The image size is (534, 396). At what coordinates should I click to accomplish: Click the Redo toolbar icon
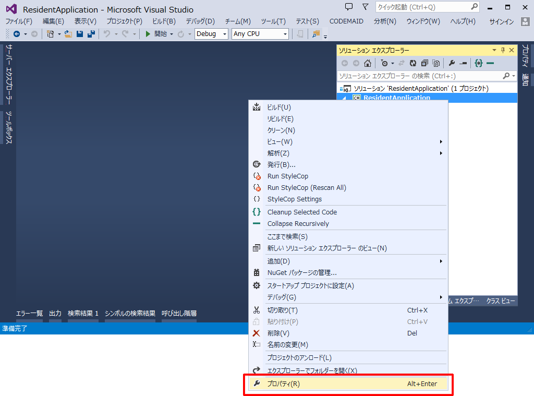tap(125, 34)
